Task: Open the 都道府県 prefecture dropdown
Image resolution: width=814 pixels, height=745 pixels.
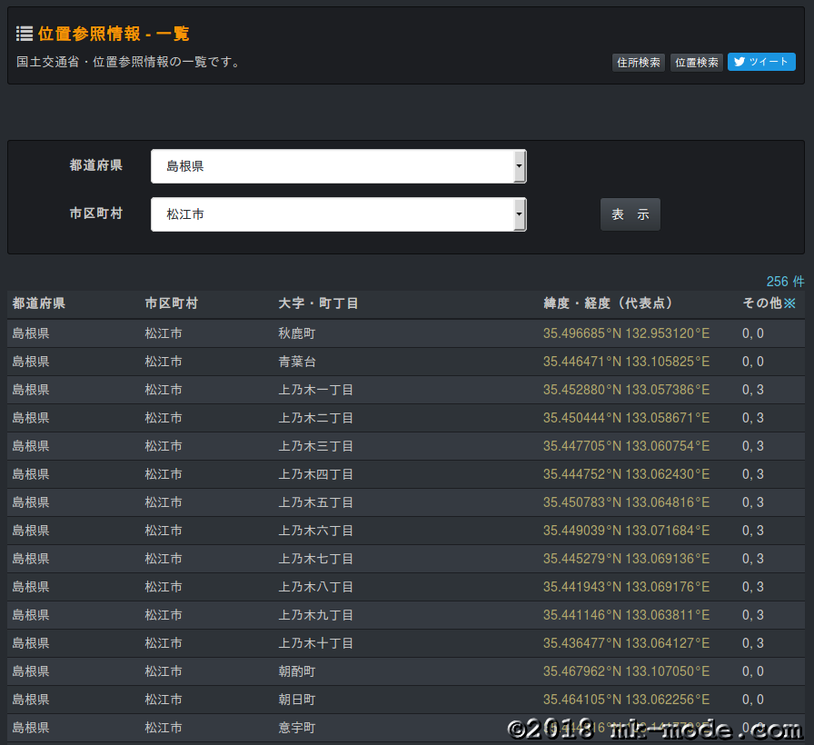Action: click(338, 166)
